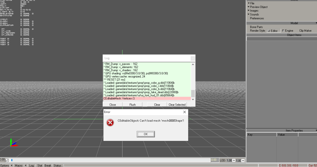Open the Macro dropdown arrow
The width and height of the screenshot is (317, 167).
tap(26, 165)
